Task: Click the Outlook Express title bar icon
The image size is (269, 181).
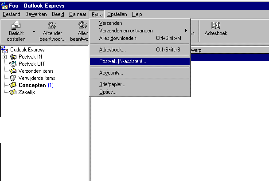Action: (x=4, y=6)
